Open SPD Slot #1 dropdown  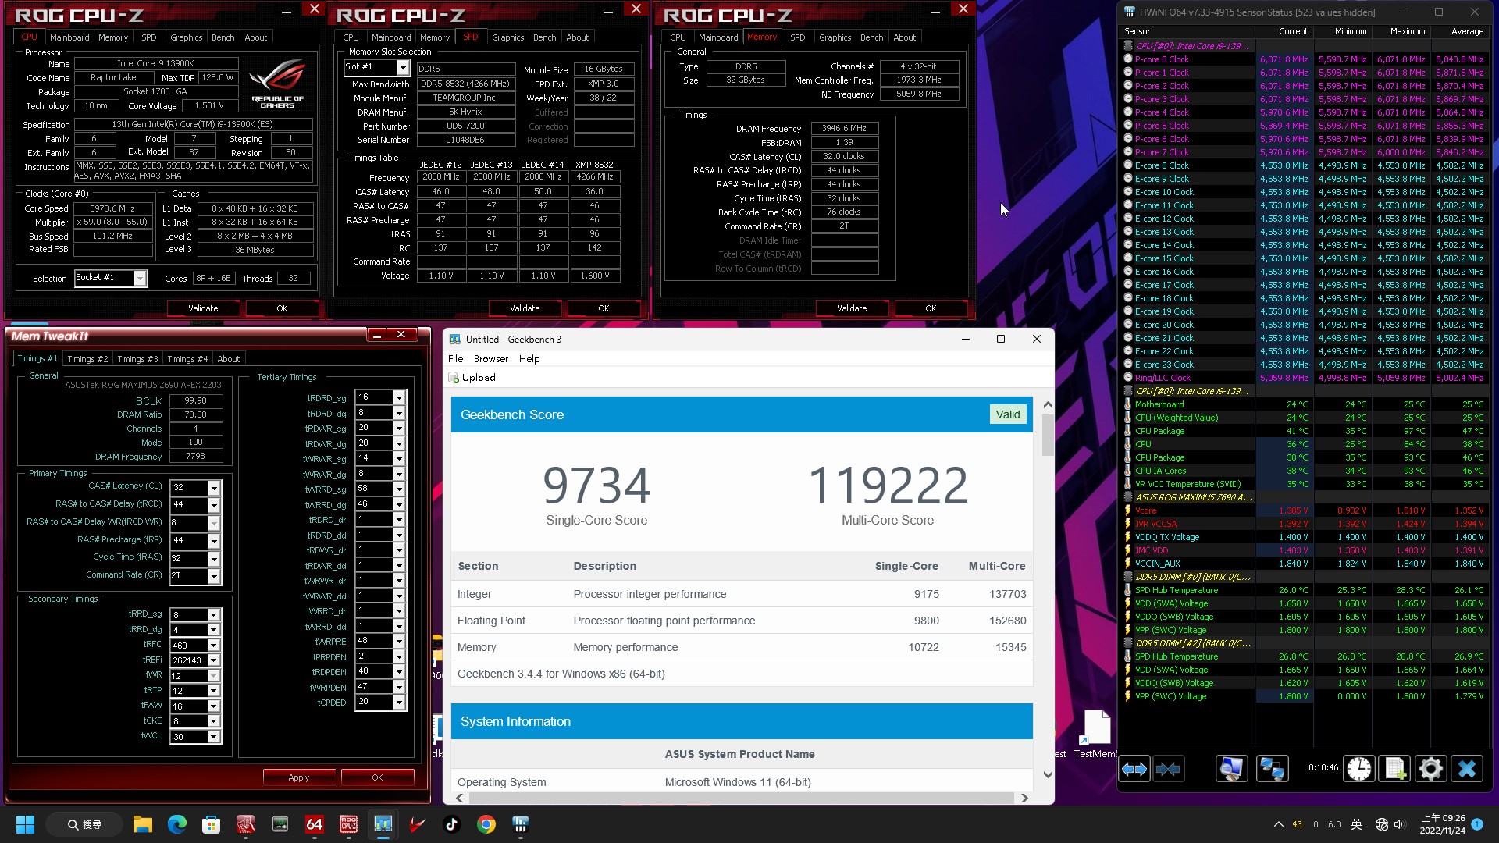[402, 68]
